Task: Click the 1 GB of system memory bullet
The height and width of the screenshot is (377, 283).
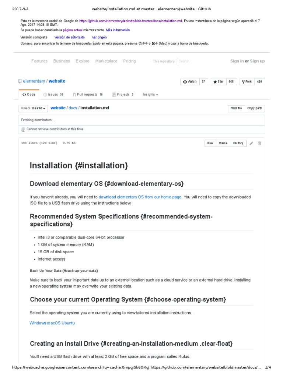Action: pos(66,244)
